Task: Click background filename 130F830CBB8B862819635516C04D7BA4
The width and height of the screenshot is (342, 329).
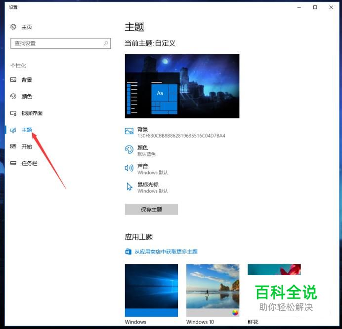Action: point(181,136)
